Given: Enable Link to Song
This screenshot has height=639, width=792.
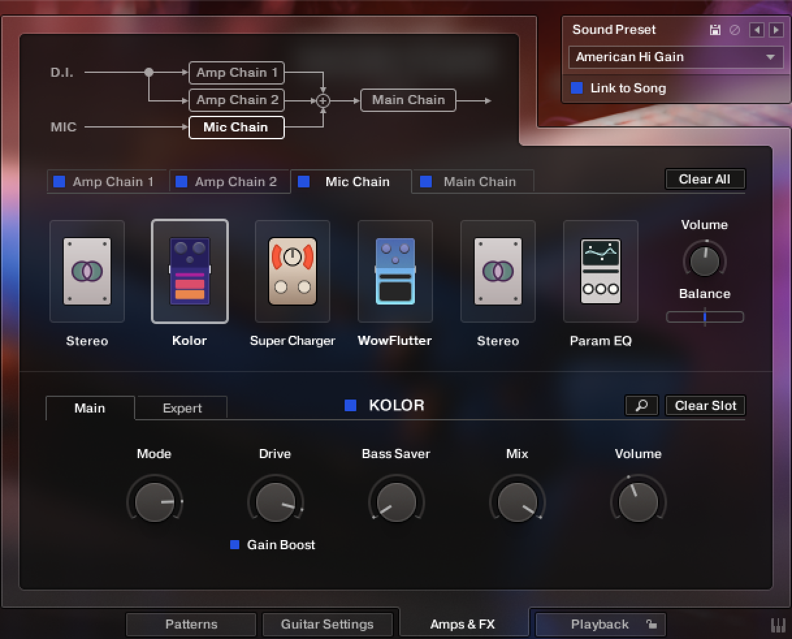Looking at the screenshot, I should (x=575, y=88).
